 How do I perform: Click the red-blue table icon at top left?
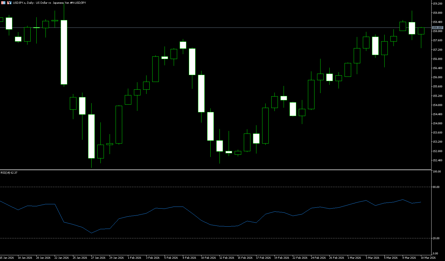click(x=3, y=3)
